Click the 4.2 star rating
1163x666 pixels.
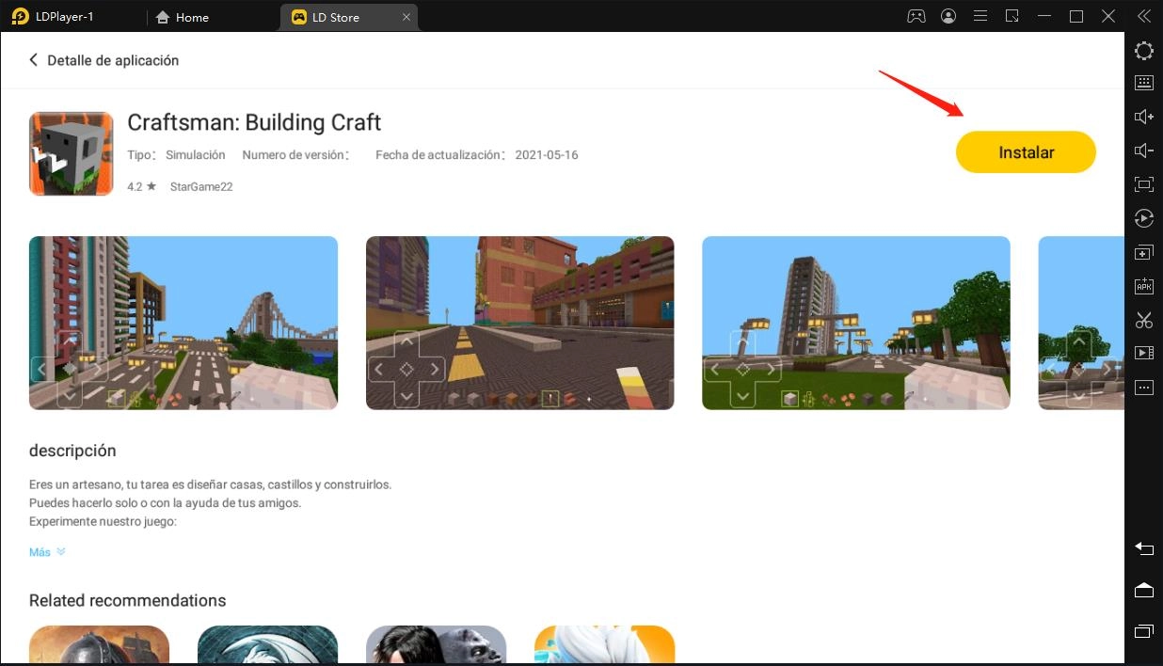pos(142,186)
